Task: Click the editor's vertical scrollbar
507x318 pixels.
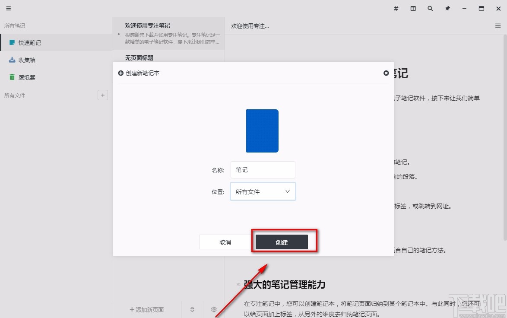Action: coord(505,137)
